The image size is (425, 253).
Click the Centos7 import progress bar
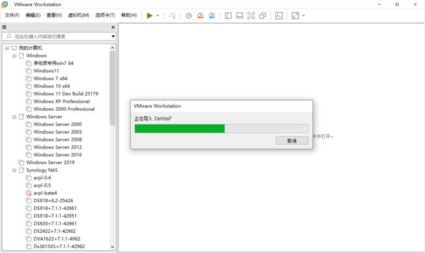tap(222, 128)
